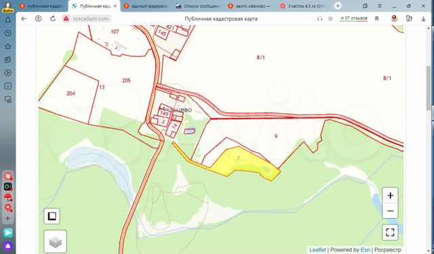Open browser history clock icon
This screenshot has height=254, width=434.
(x=7, y=33)
